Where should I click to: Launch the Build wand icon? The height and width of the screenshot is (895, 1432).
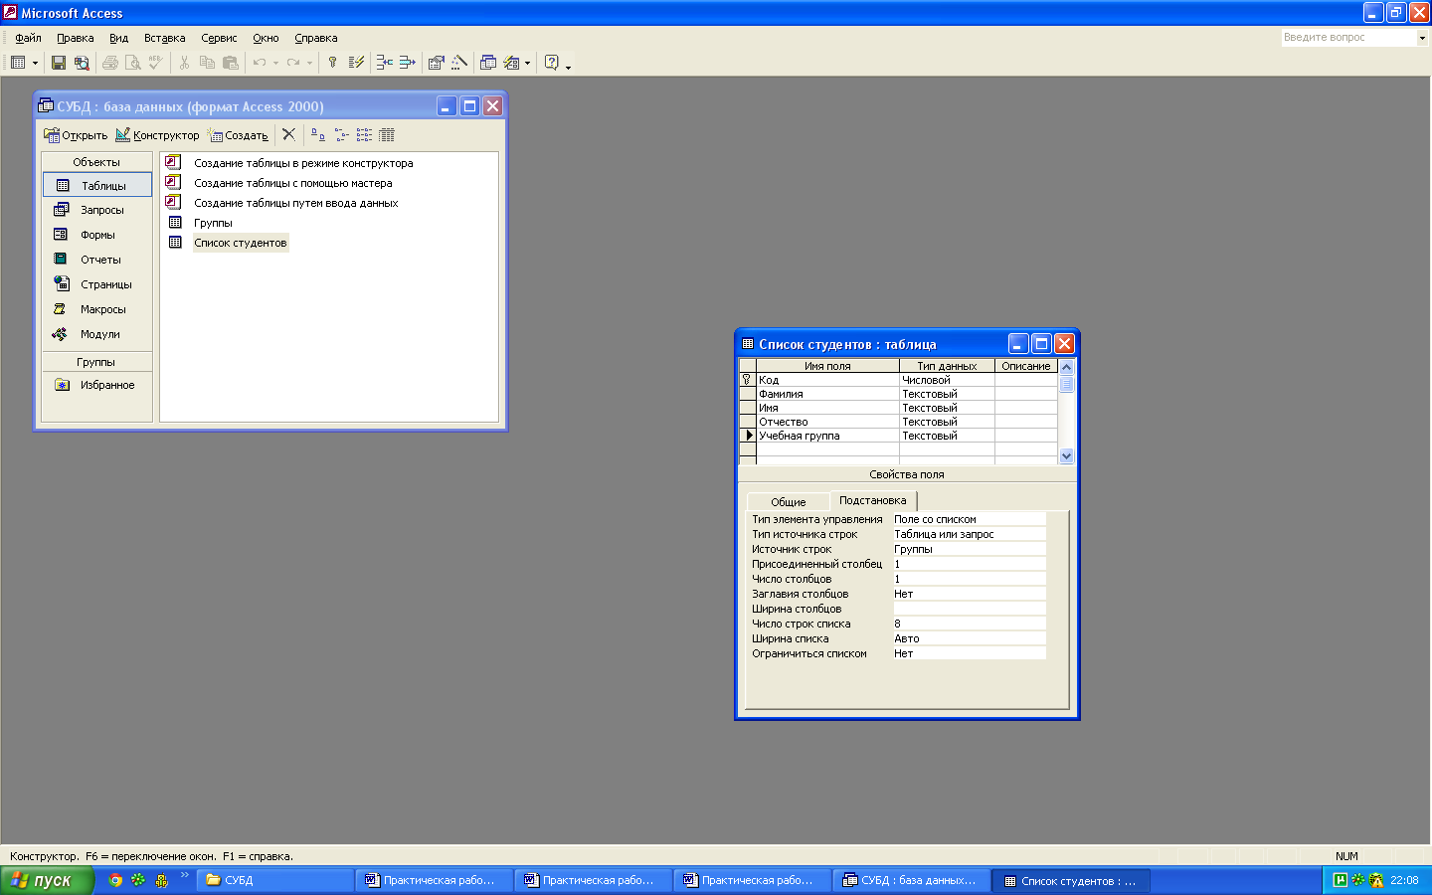(x=458, y=63)
